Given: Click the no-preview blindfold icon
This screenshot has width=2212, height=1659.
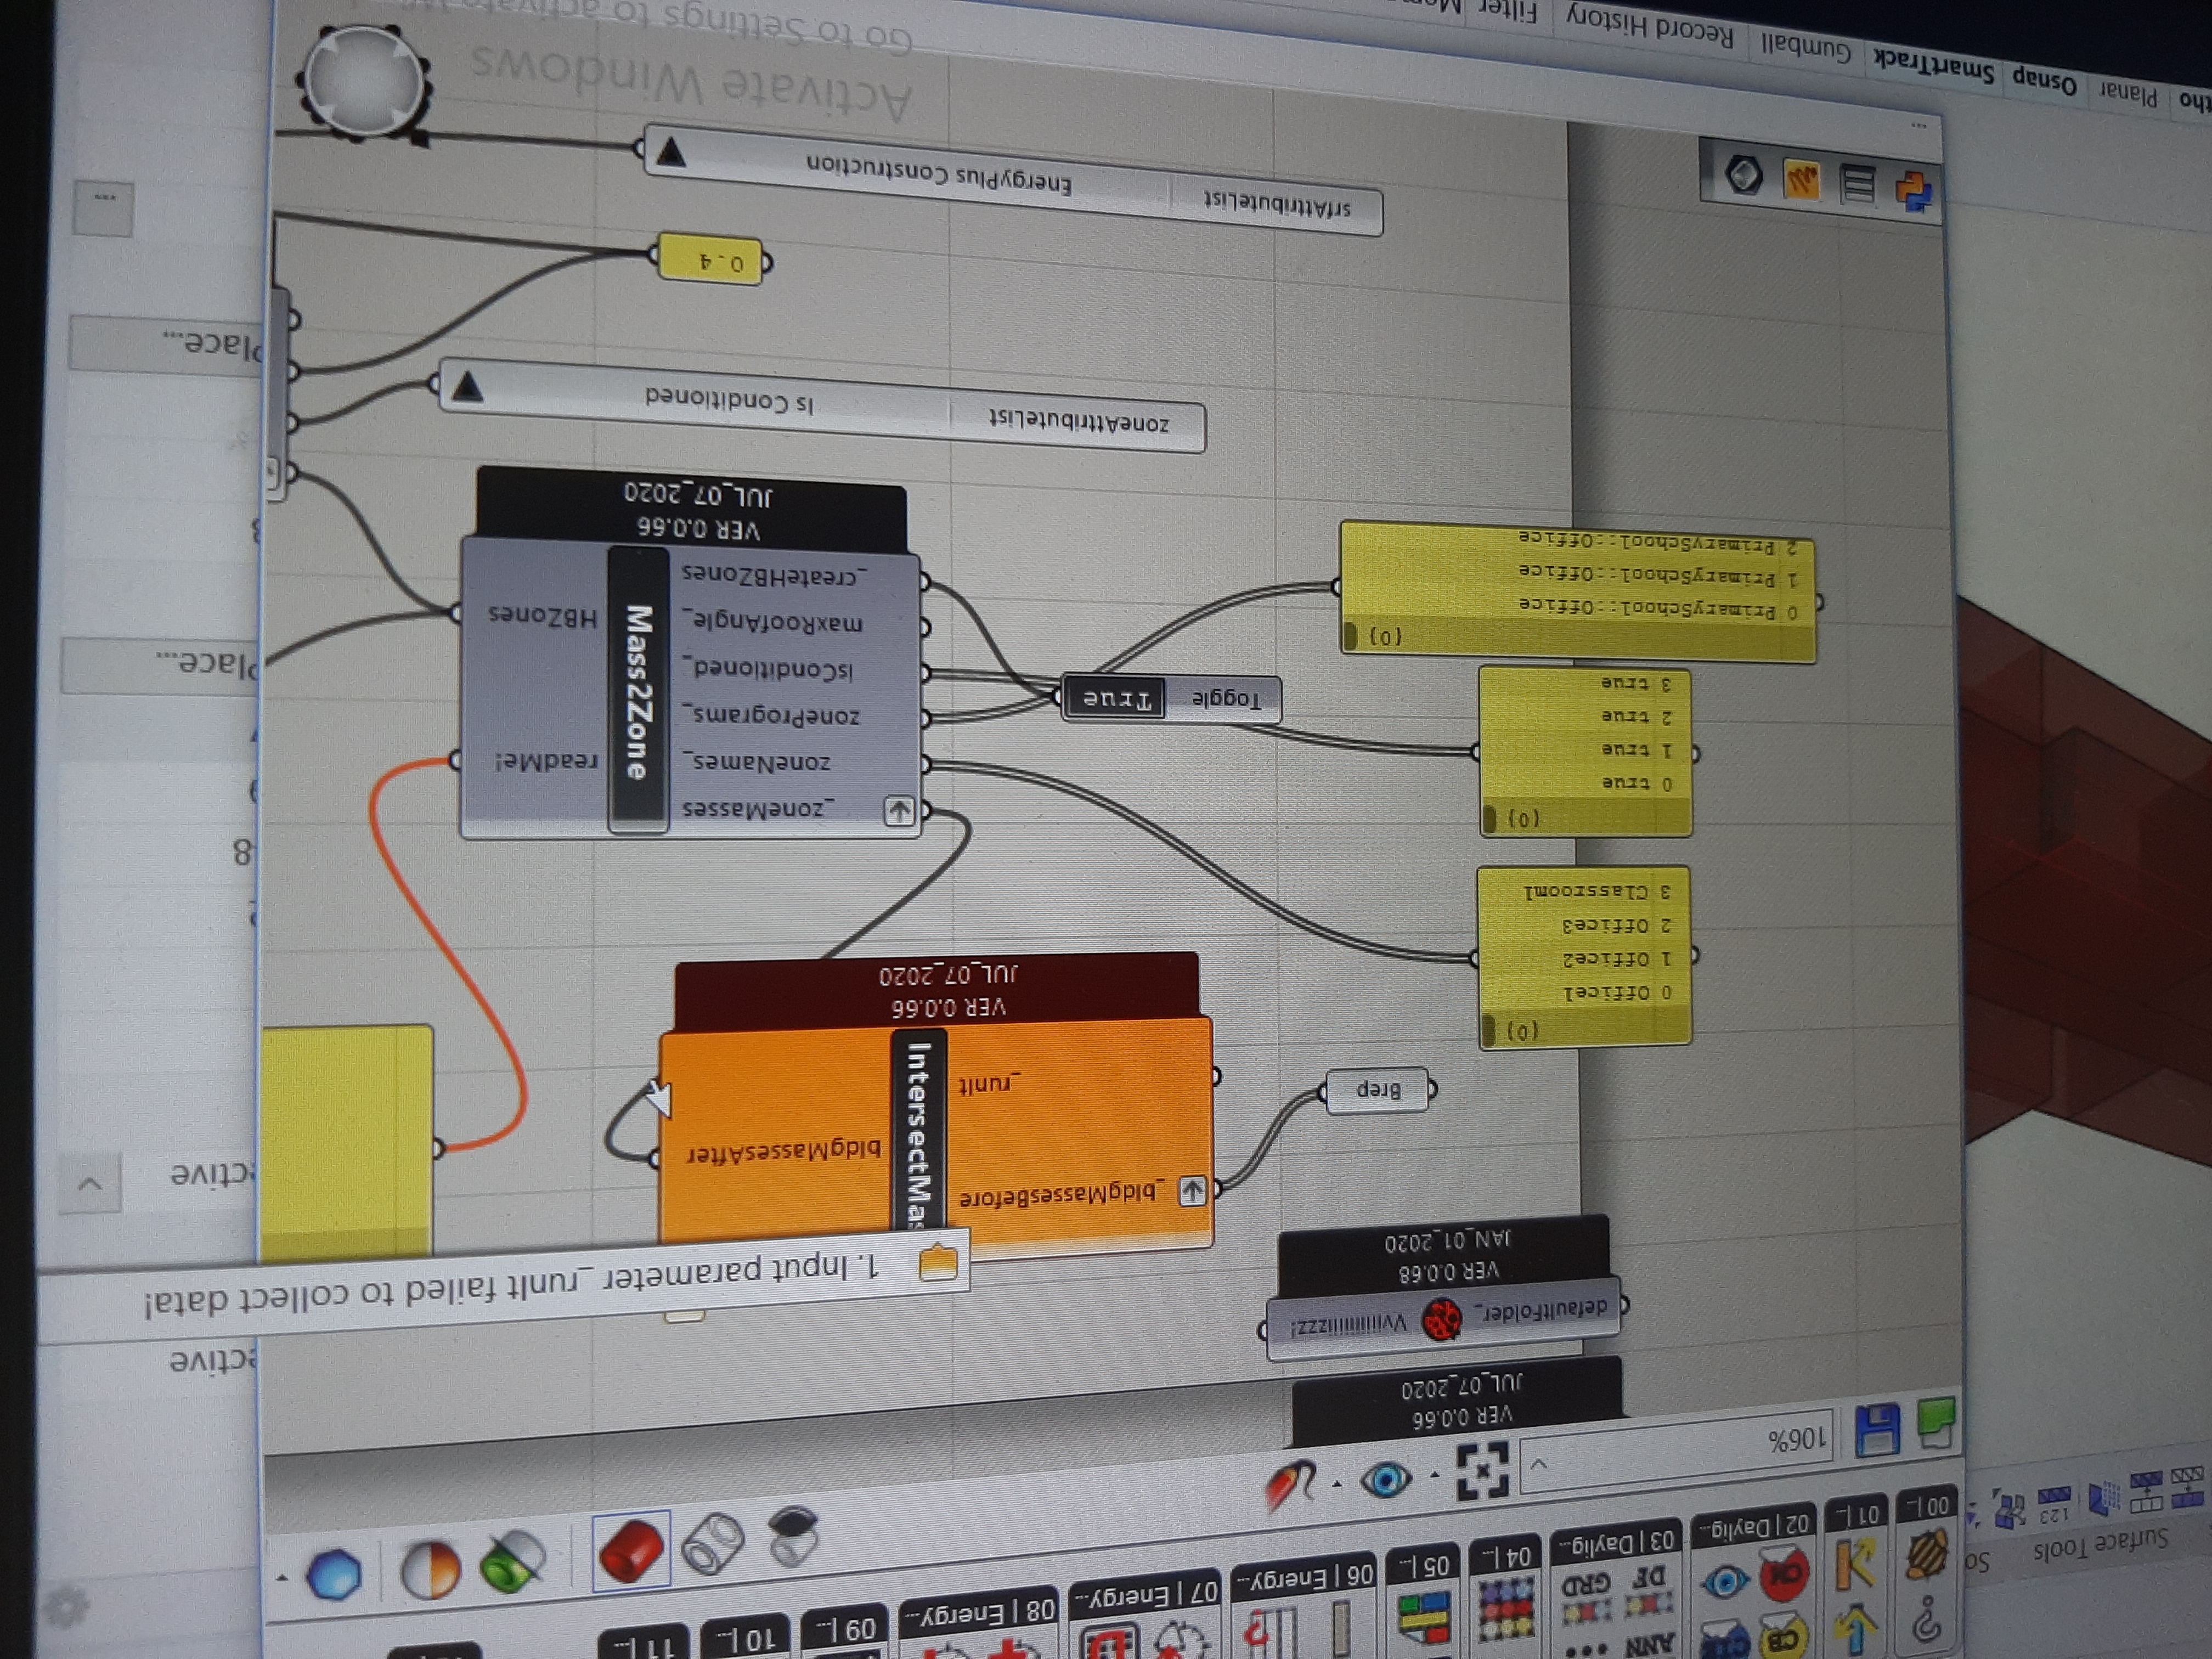Looking at the screenshot, I should click(794, 1535).
